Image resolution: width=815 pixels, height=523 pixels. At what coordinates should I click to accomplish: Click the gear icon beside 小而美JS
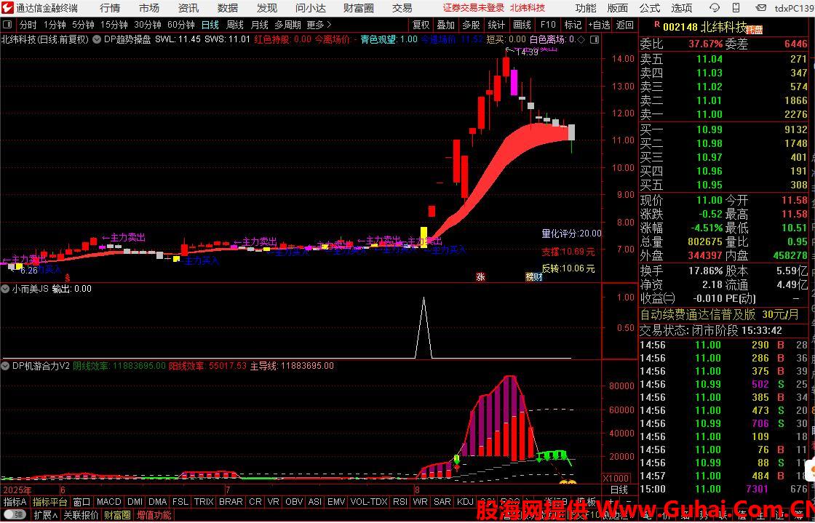point(7,289)
